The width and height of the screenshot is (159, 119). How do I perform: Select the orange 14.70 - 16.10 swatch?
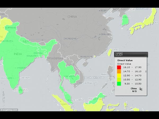click(119, 71)
